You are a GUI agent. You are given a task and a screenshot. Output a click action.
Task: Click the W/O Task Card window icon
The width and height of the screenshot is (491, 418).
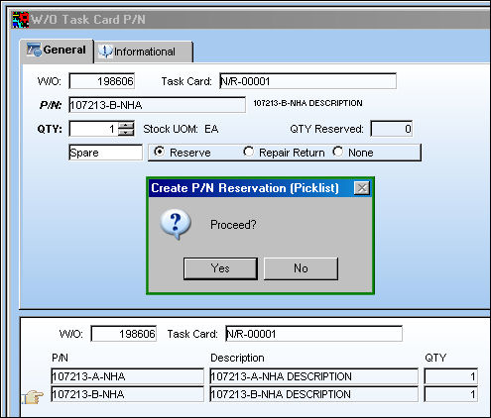tap(21, 20)
